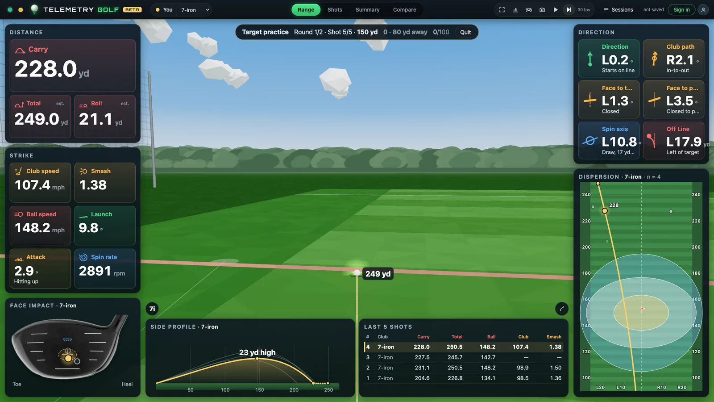Select the Total distance card
The width and height of the screenshot is (714, 402).
pos(40,116)
